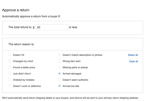Select "Missing parts or pieces" checkbox
The image size is (145, 101).
tap(59, 67)
